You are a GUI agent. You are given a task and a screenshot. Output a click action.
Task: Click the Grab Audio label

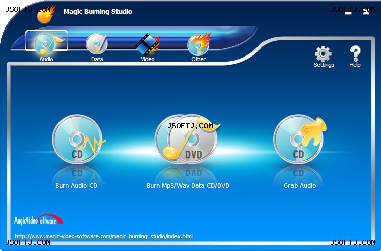(x=300, y=185)
